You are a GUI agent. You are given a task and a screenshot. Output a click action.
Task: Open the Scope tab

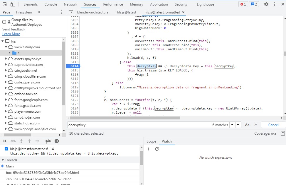tap(151, 141)
